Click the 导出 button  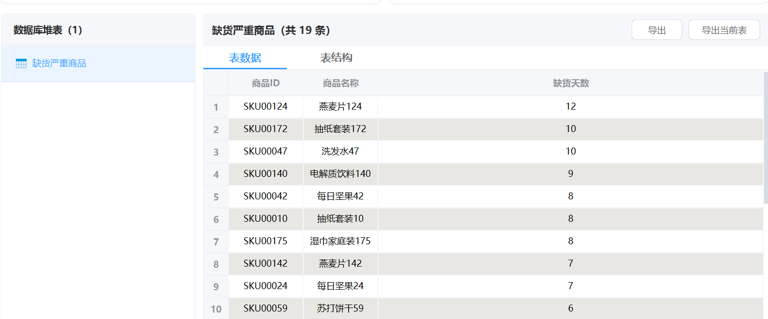656,30
